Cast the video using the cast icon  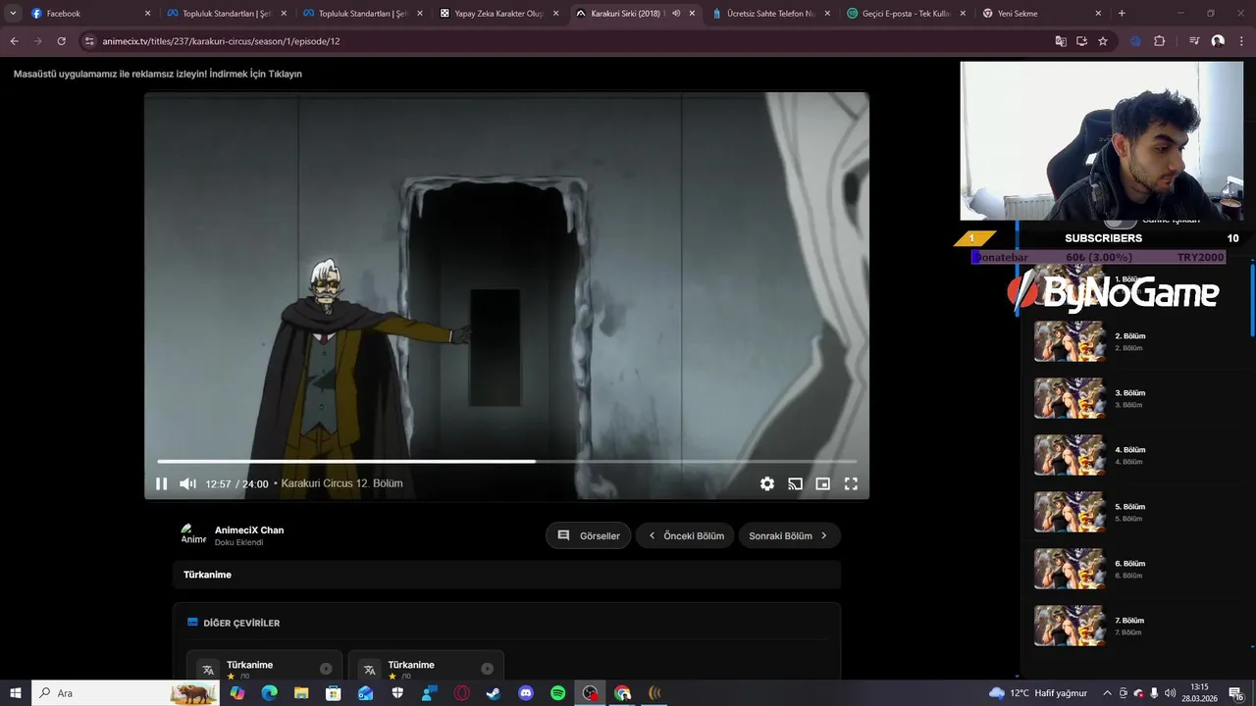[x=795, y=483]
